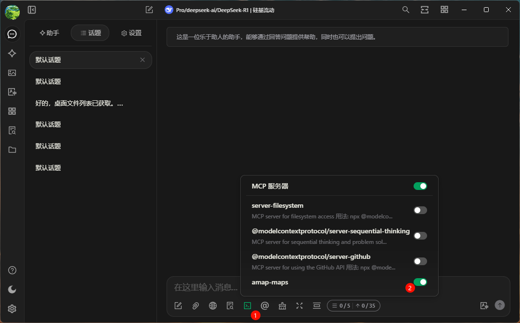520x323 pixels.
Task: Switch to the 话题 tab
Action: [90, 33]
